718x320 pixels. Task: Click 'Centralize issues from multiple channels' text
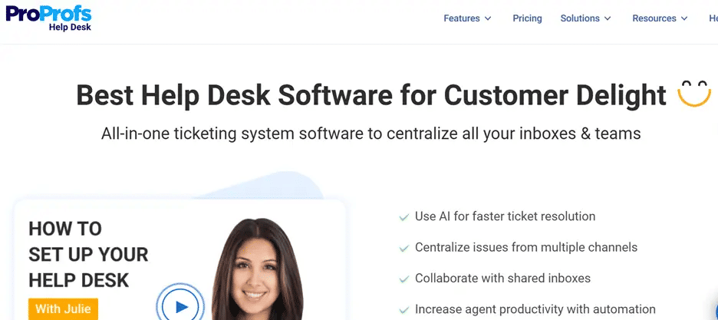click(x=526, y=247)
